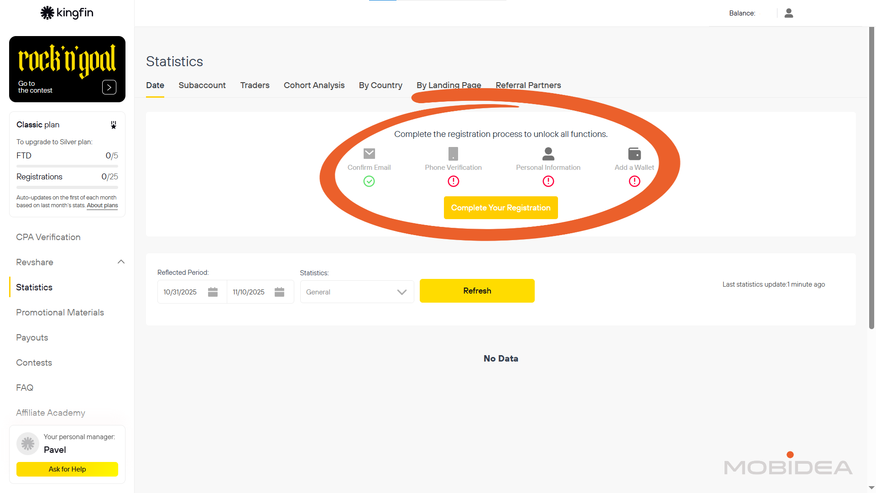Click the Go to the contest banner

coord(67,69)
